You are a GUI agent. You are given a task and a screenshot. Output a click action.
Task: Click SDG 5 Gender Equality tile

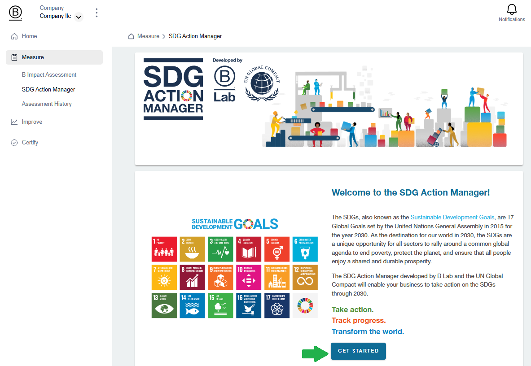[x=276, y=249]
